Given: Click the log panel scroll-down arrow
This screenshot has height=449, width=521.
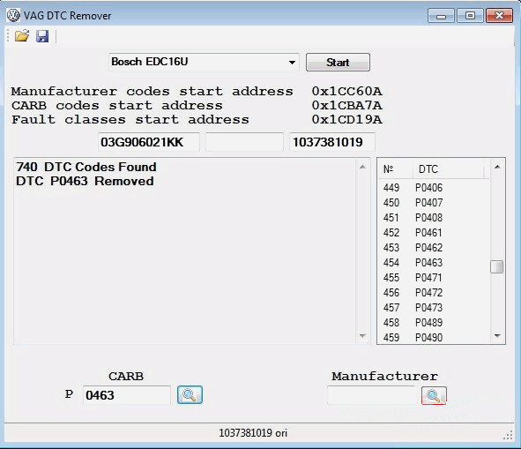Looking at the screenshot, I should point(362,336).
